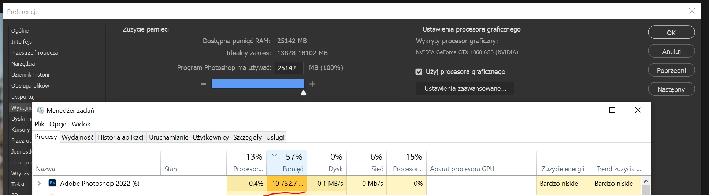Open the Widok menu in Task Manager

[81, 124]
